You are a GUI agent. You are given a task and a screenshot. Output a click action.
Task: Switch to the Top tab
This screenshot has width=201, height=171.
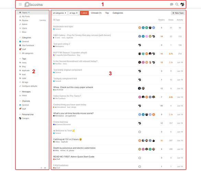tap(107, 13)
